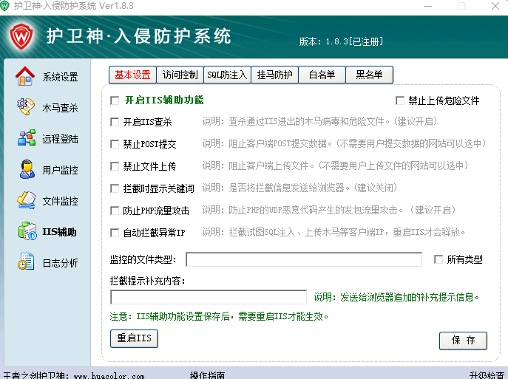The width and height of the screenshot is (508, 379).
Task: Open 日志分析 icon in sidebar
Action: tap(26, 262)
